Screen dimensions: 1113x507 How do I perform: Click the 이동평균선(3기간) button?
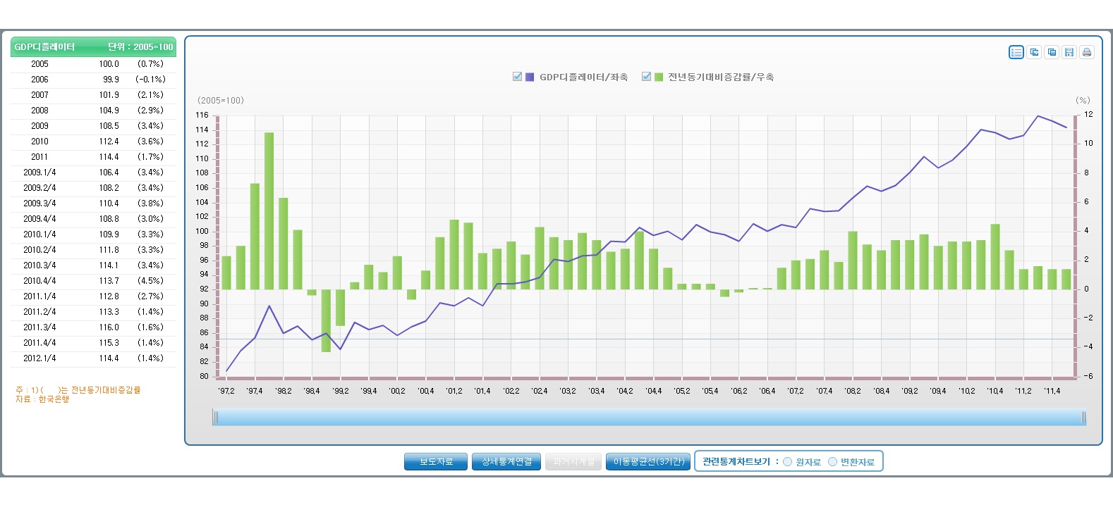point(648,462)
